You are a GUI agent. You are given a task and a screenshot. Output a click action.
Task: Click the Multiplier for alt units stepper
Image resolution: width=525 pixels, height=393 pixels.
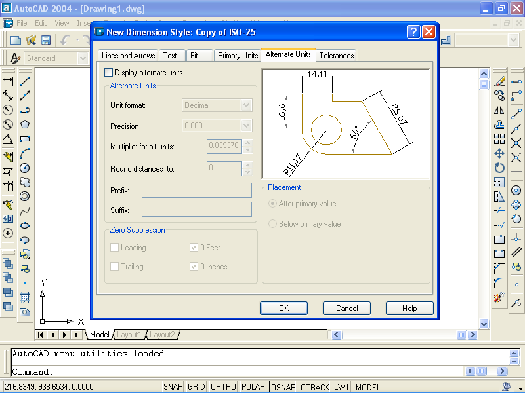(x=248, y=146)
